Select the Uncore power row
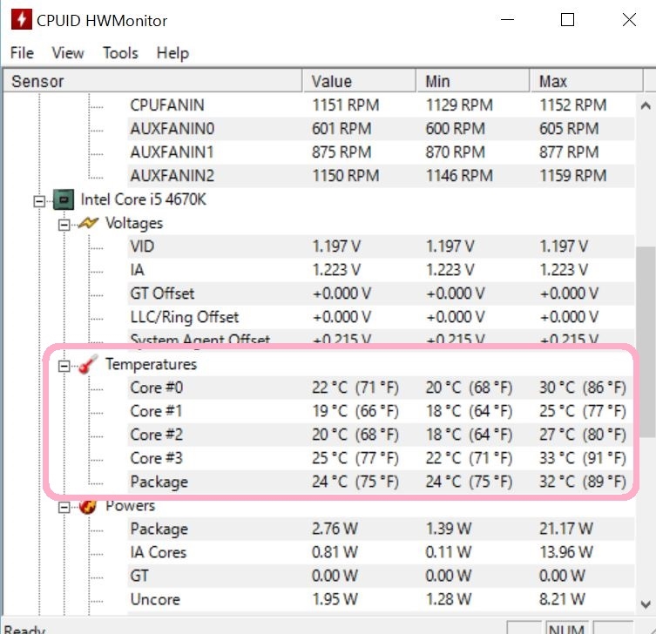 coord(381,600)
